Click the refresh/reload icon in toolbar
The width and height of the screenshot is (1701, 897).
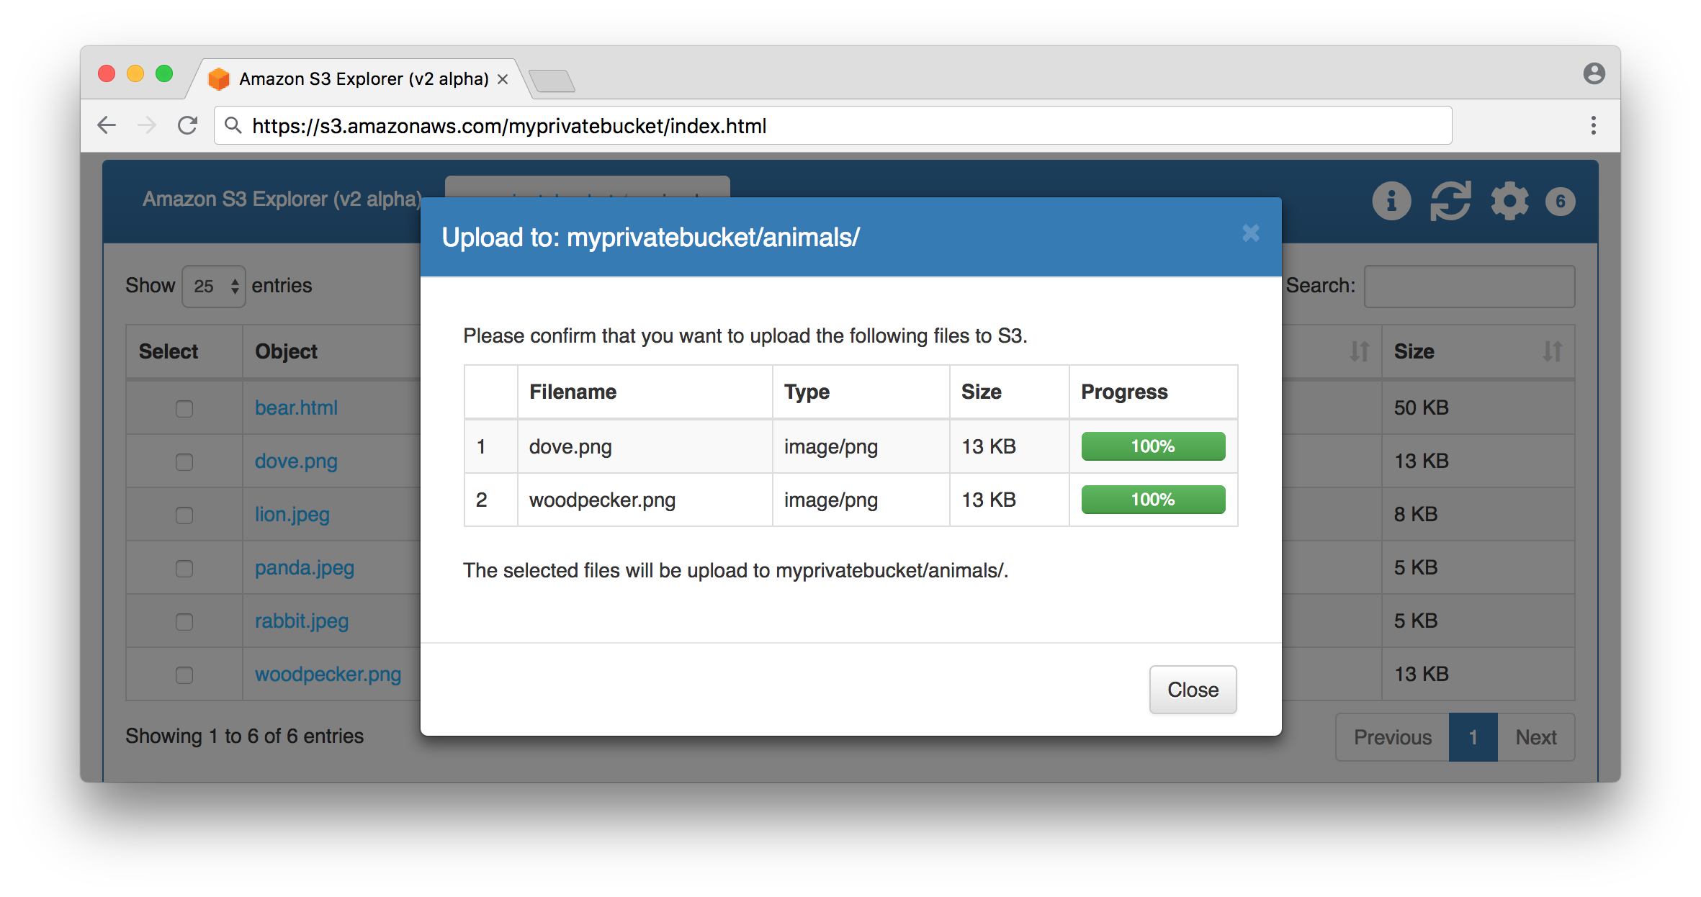pyautogui.click(x=1453, y=200)
